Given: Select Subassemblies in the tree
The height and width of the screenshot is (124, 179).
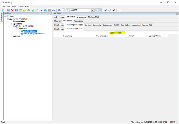Looking at the screenshot, I should coord(19,21).
